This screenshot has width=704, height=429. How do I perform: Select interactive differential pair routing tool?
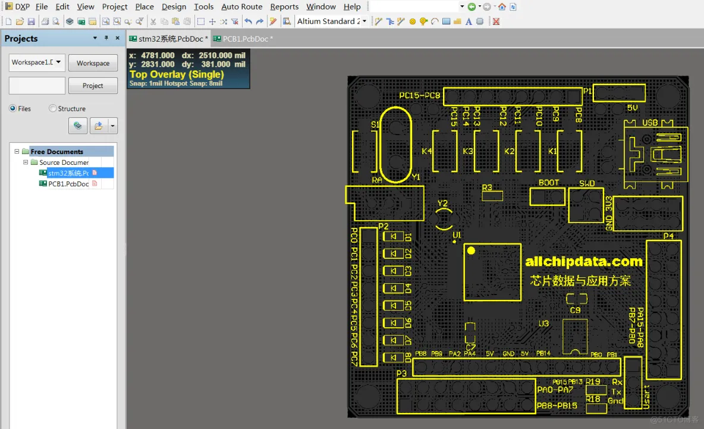coord(401,21)
